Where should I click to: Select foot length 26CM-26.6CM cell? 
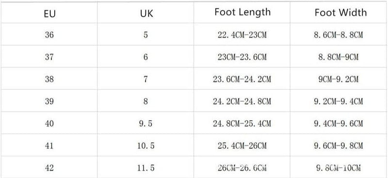click(242, 167)
